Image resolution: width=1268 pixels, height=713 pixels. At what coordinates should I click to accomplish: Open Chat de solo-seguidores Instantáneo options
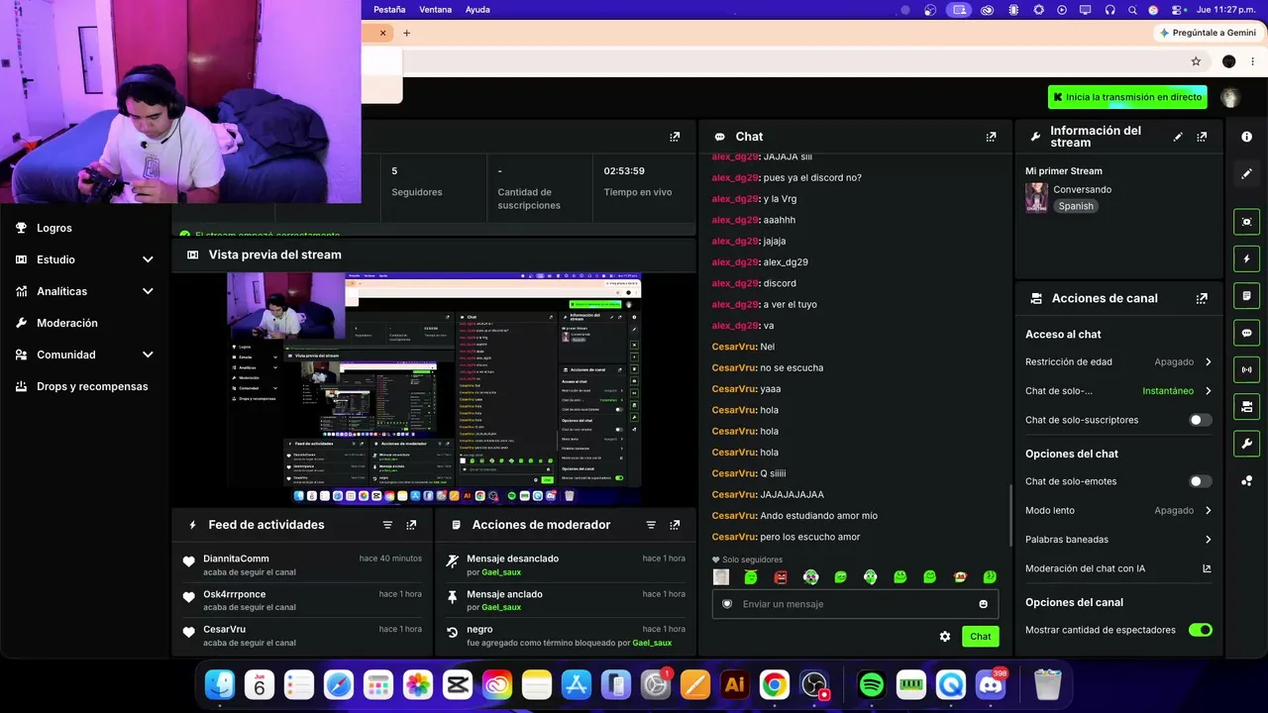pyautogui.click(x=1118, y=391)
